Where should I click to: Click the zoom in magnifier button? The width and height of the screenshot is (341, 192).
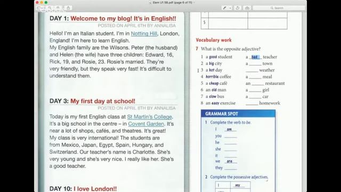tap(58, 8)
